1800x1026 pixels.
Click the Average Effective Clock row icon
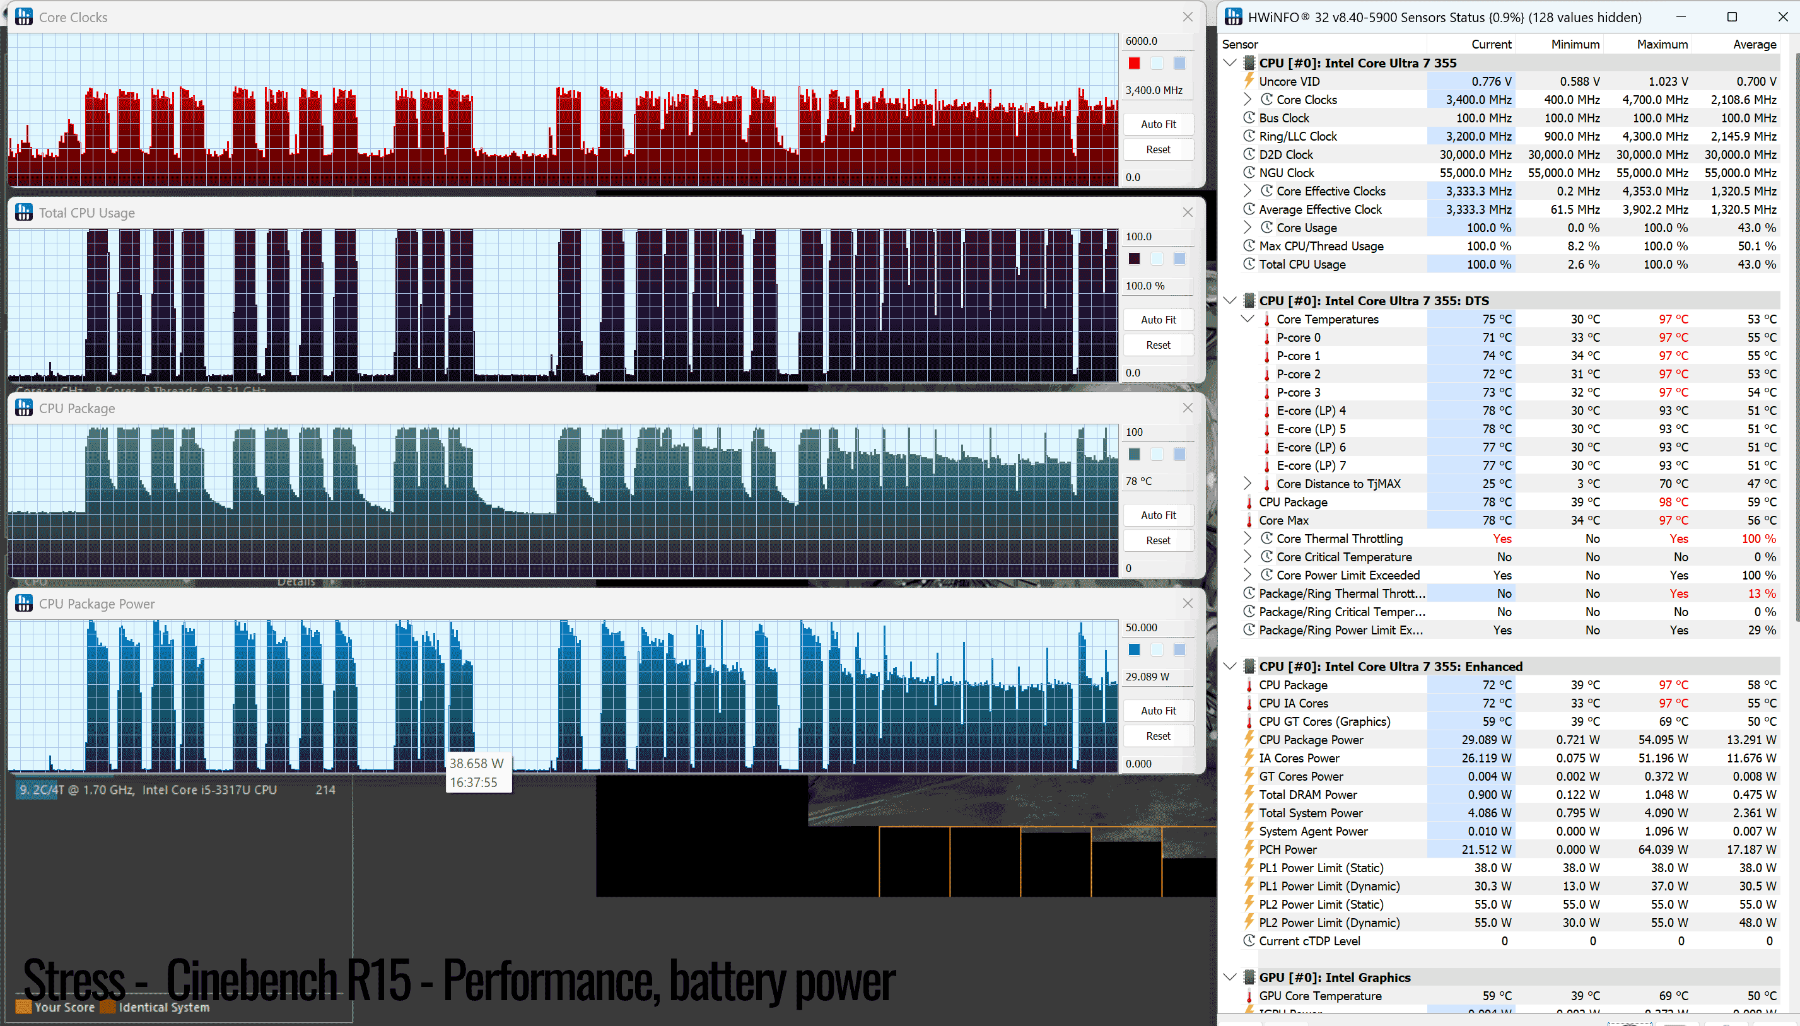point(1249,209)
